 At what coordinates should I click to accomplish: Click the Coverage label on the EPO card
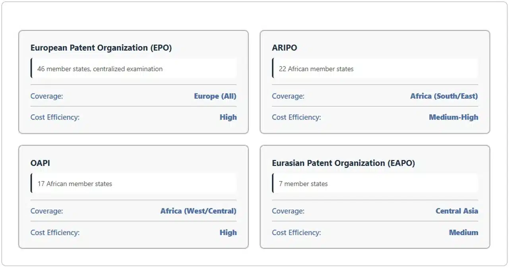[47, 96]
